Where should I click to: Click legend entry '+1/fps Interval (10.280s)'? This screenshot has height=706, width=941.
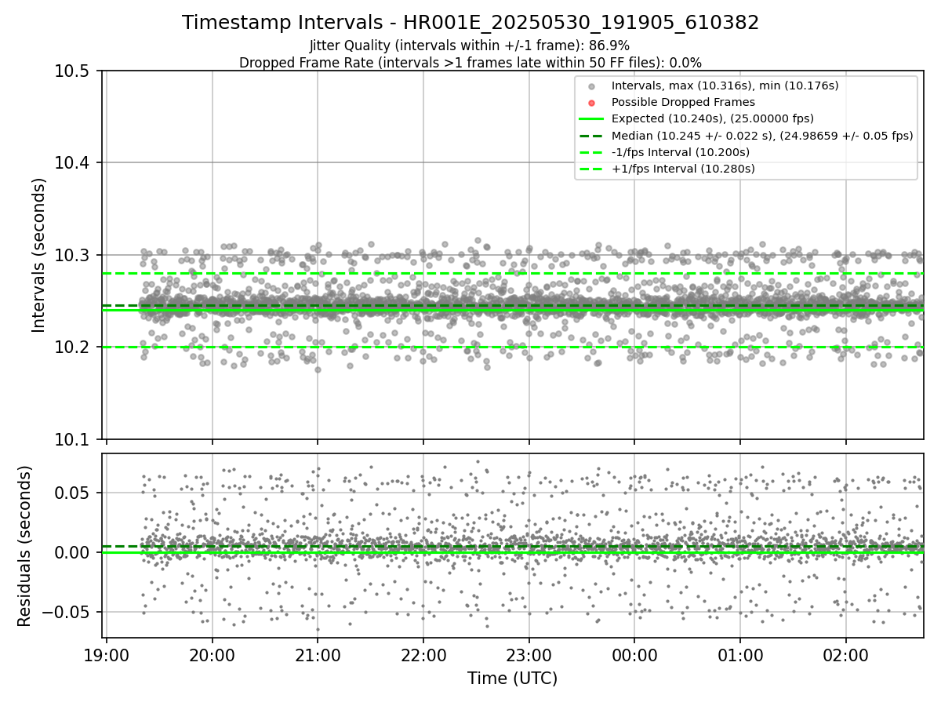[x=683, y=169]
